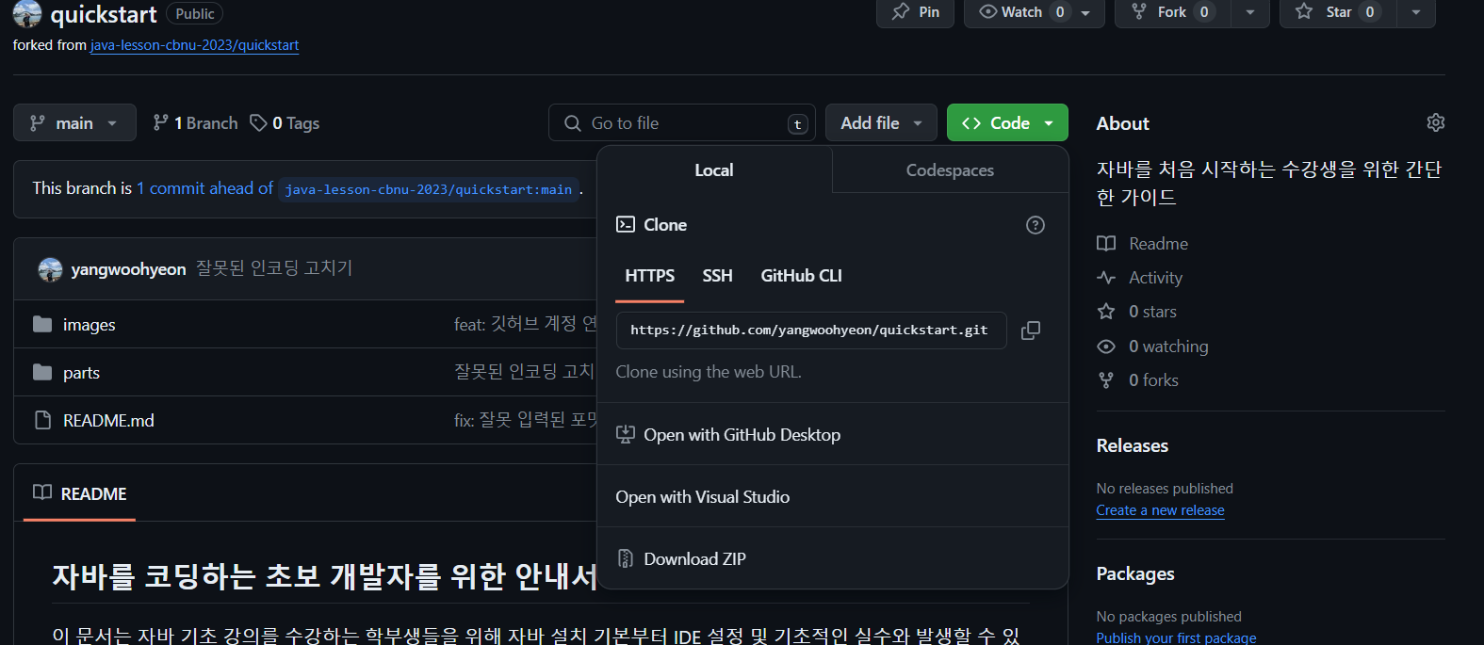Open the 1 commit ahead of link

click(204, 188)
